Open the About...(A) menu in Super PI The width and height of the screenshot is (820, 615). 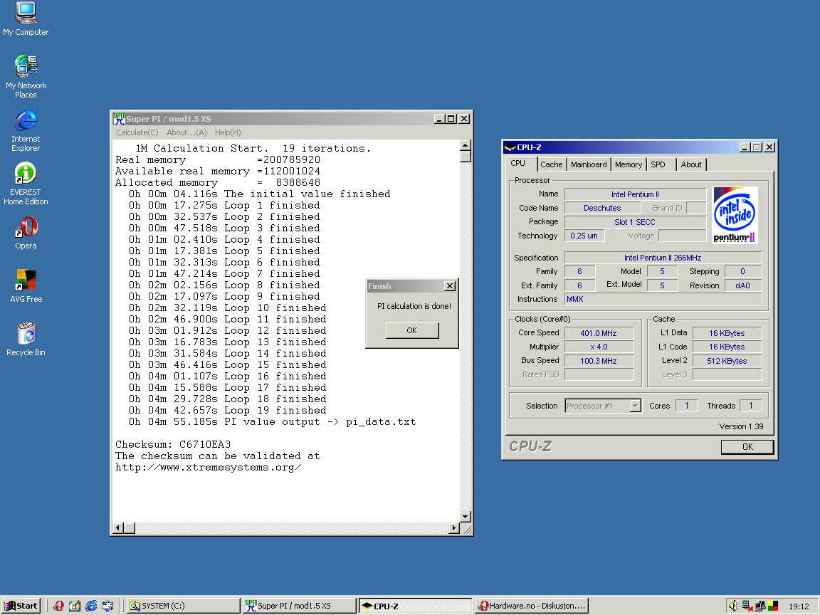tap(186, 132)
